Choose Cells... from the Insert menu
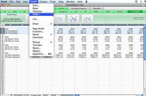Image resolution: width=146 pixels, height=96 pixels. pos(41,5)
